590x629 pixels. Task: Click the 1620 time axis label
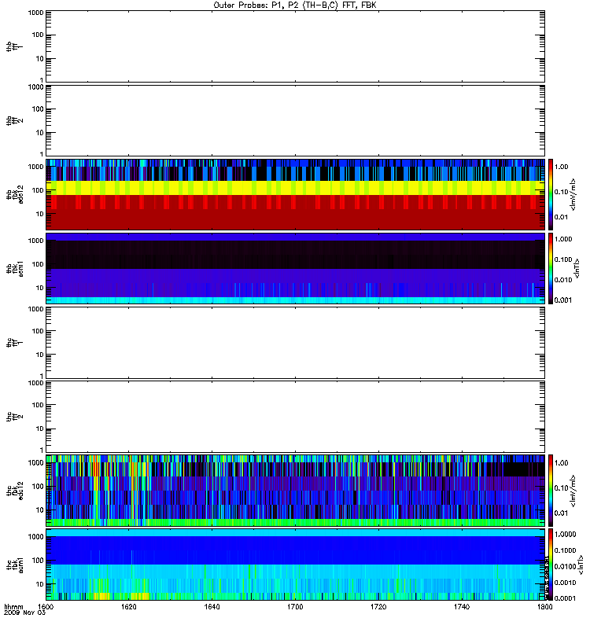(x=129, y=607)
